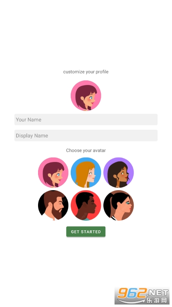This screenshot has height=307, width=172.
Task: Select avatar with teal eyeshadow and ponytail
Action: point(118,205)
